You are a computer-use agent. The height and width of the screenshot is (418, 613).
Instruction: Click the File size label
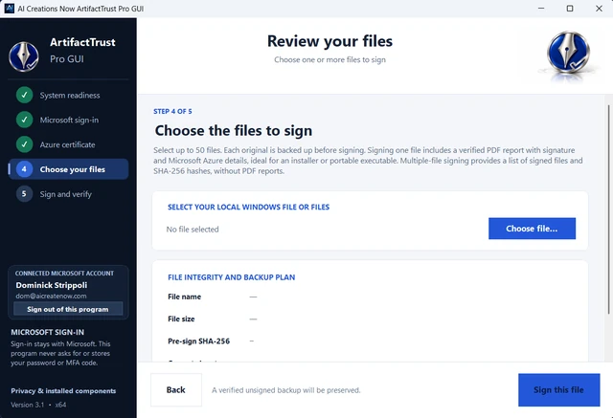click(x=181, y=319)
